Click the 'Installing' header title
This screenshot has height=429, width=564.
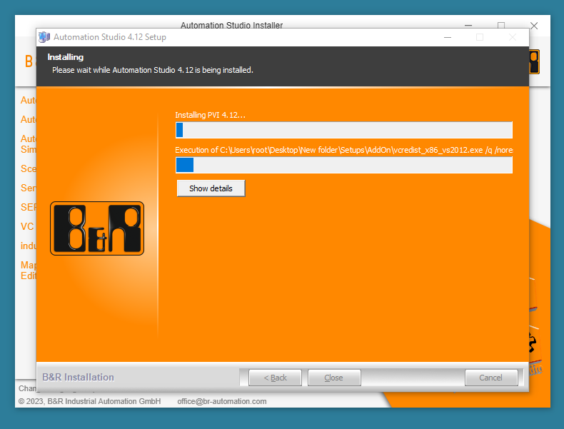(66, 57)
